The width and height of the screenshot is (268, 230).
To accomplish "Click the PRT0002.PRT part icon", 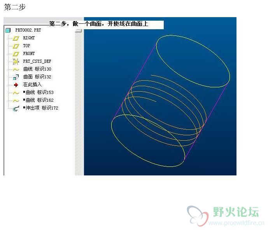I will pyautogui.click(x=8, y=30).
